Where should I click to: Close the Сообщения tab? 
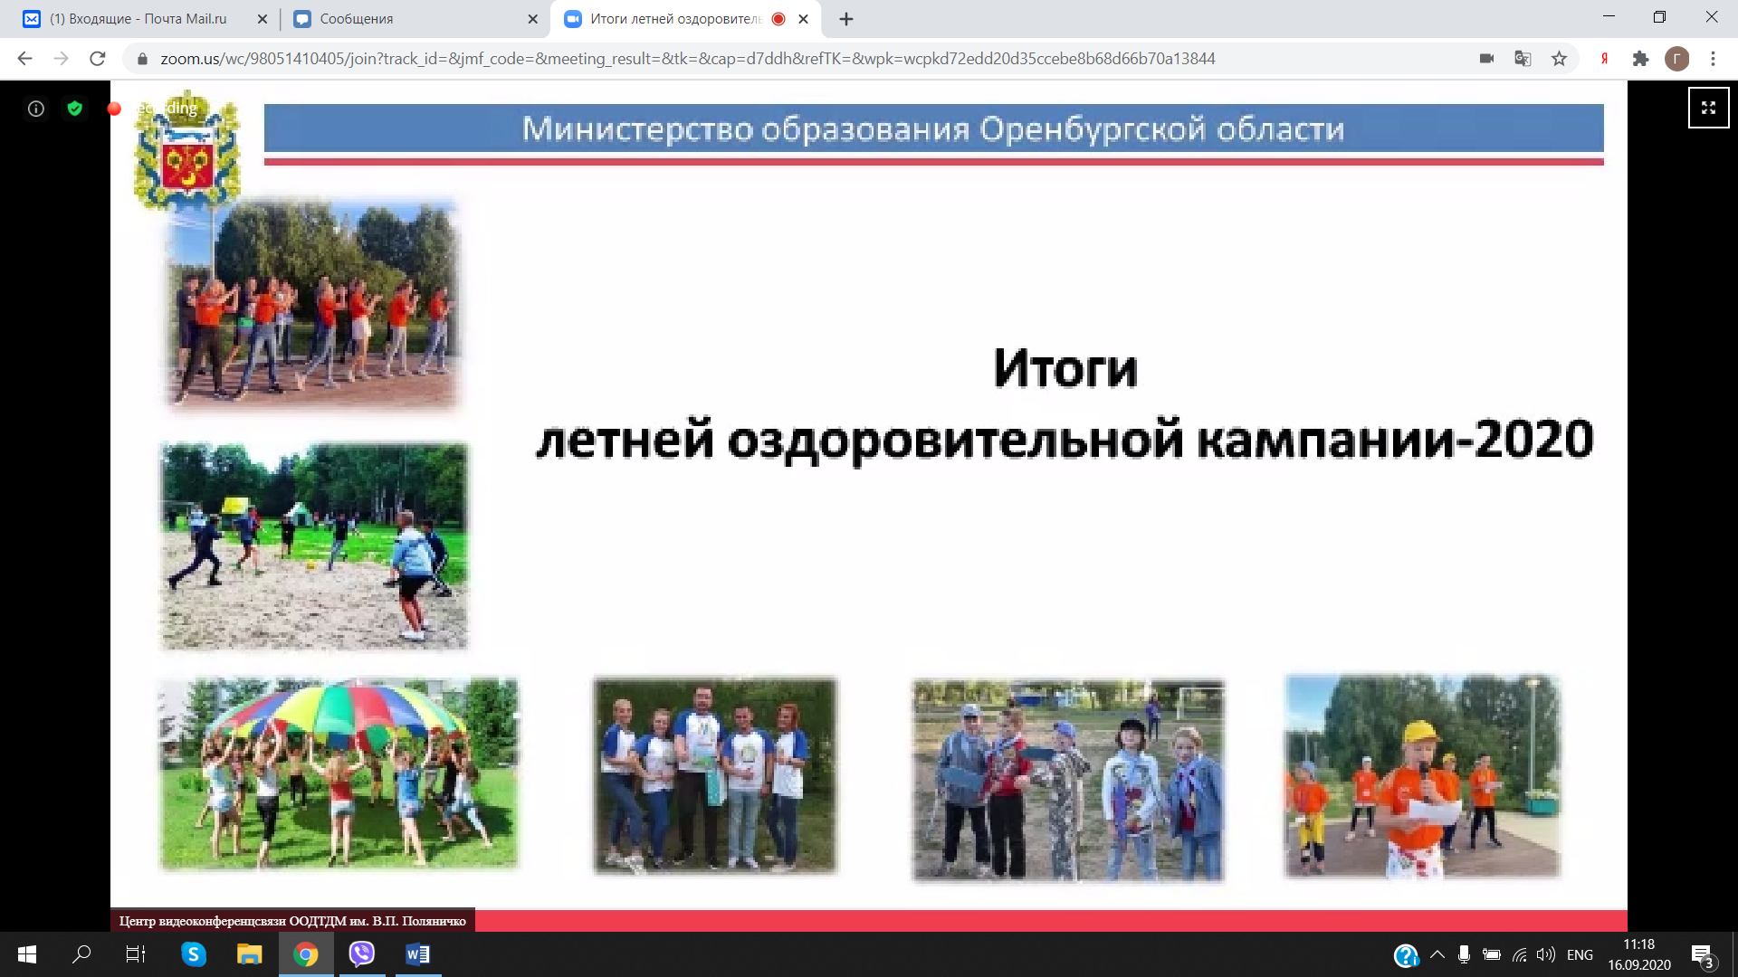tap(532, 19)
